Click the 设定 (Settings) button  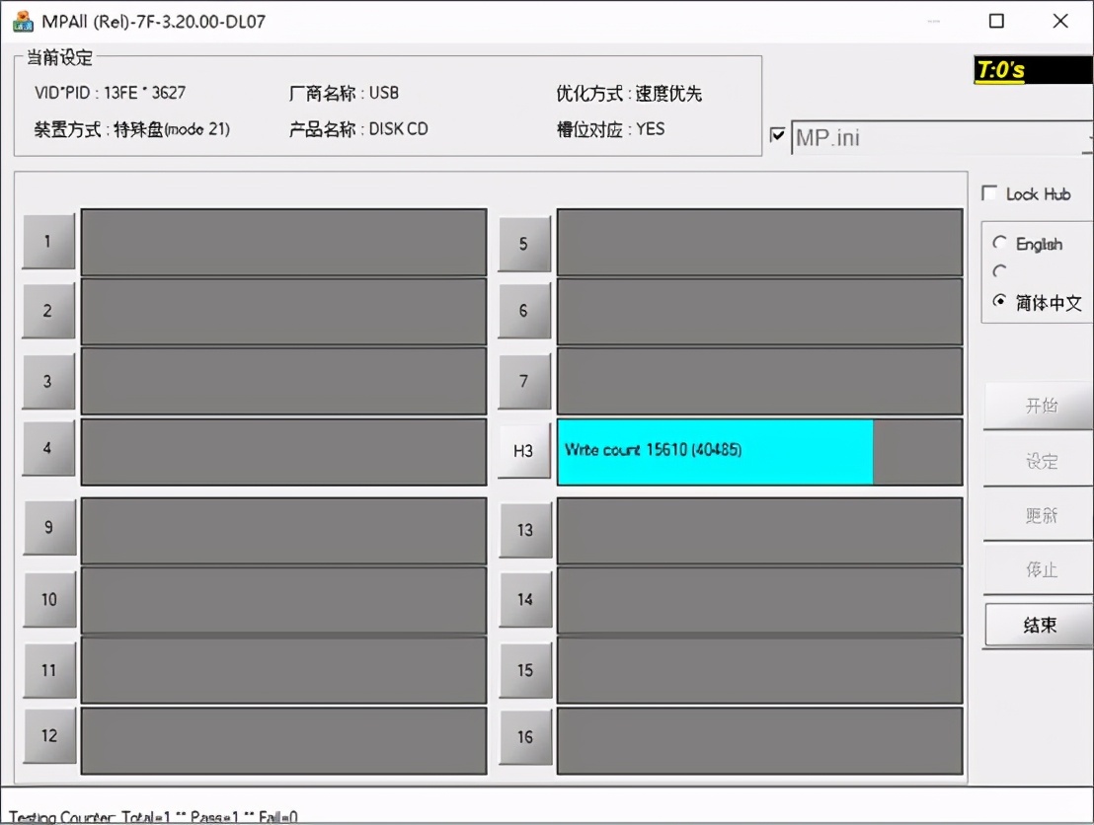click(1038, 460)
